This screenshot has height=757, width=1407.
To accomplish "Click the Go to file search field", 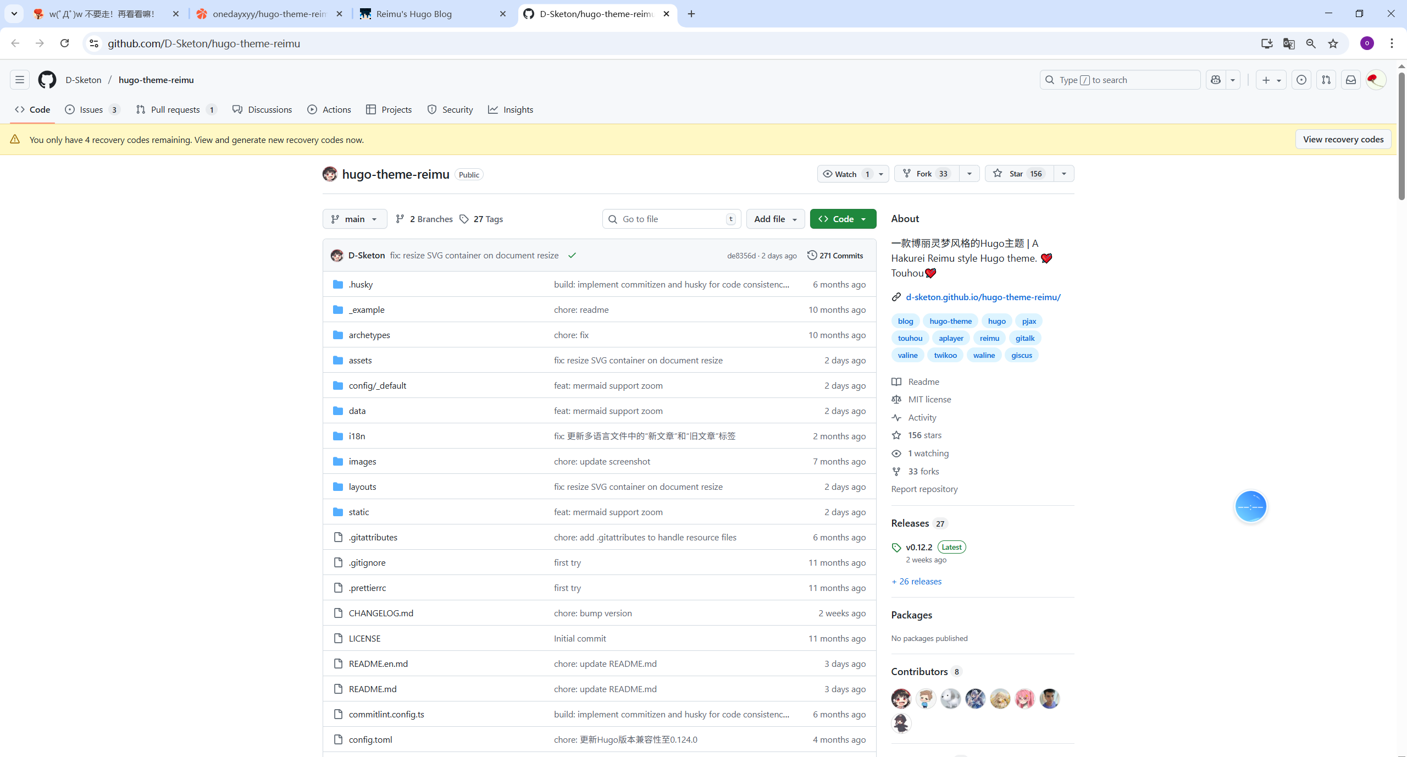I will pos(671,219).
